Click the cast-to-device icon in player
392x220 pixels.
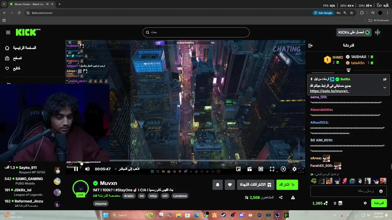[250, 169]
